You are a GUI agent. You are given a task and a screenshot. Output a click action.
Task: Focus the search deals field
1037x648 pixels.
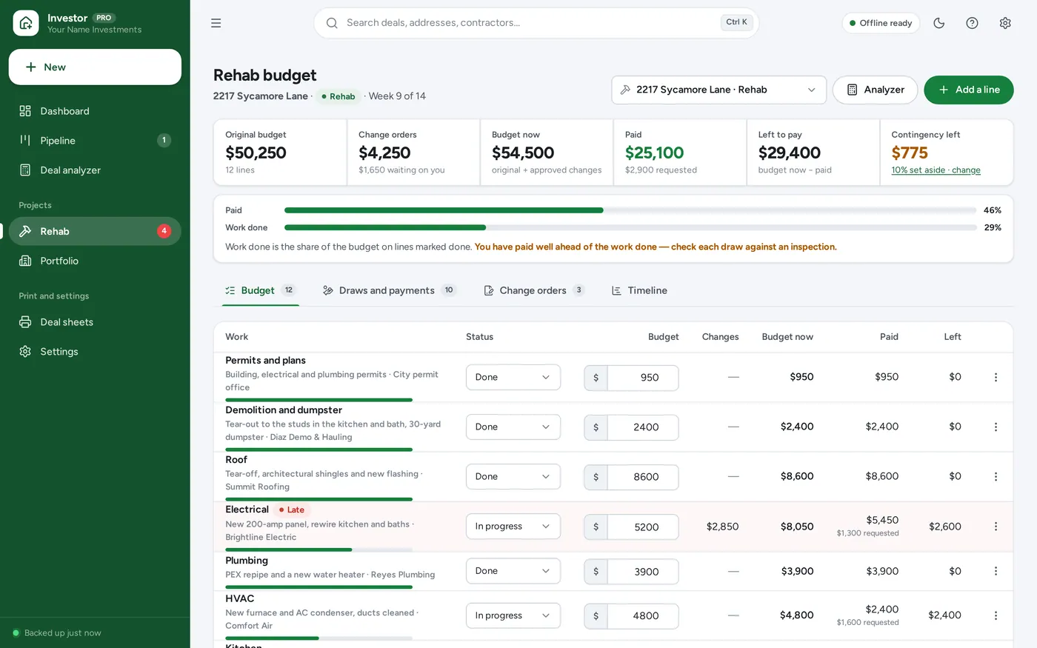coord(536,23)
